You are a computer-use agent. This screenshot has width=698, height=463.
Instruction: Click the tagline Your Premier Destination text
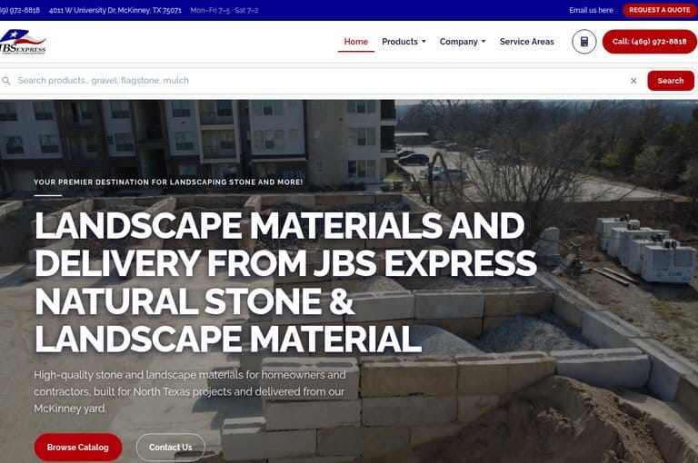coord(168,182)
